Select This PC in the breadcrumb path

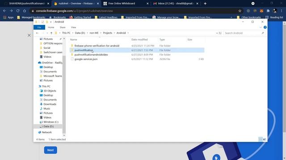[x=66, y=33]
